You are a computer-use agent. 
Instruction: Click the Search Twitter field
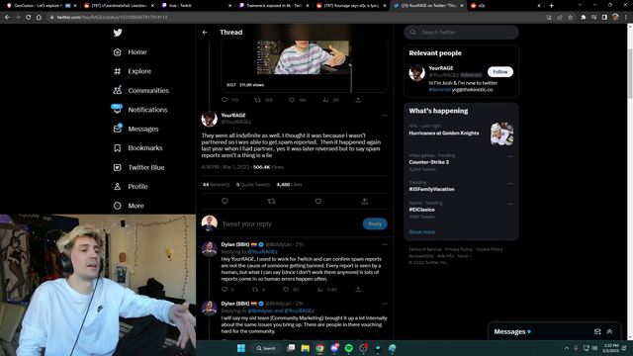click(x=461, y=33)
